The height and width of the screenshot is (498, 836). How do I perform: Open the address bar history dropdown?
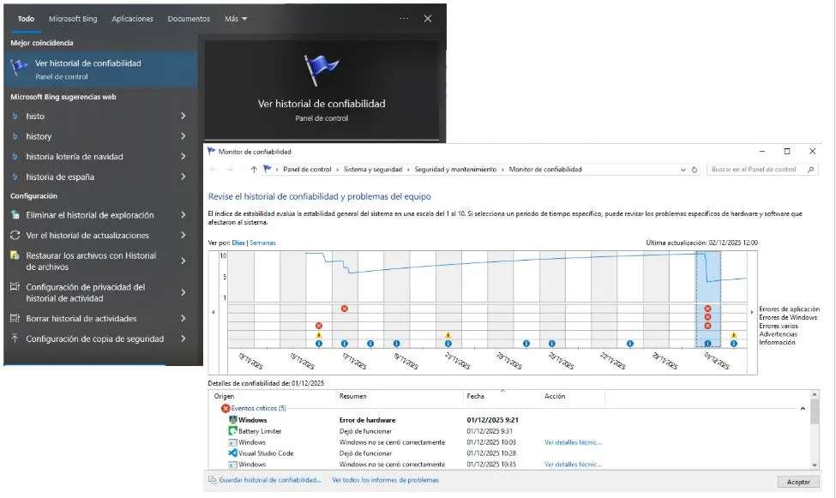[683, 170]
